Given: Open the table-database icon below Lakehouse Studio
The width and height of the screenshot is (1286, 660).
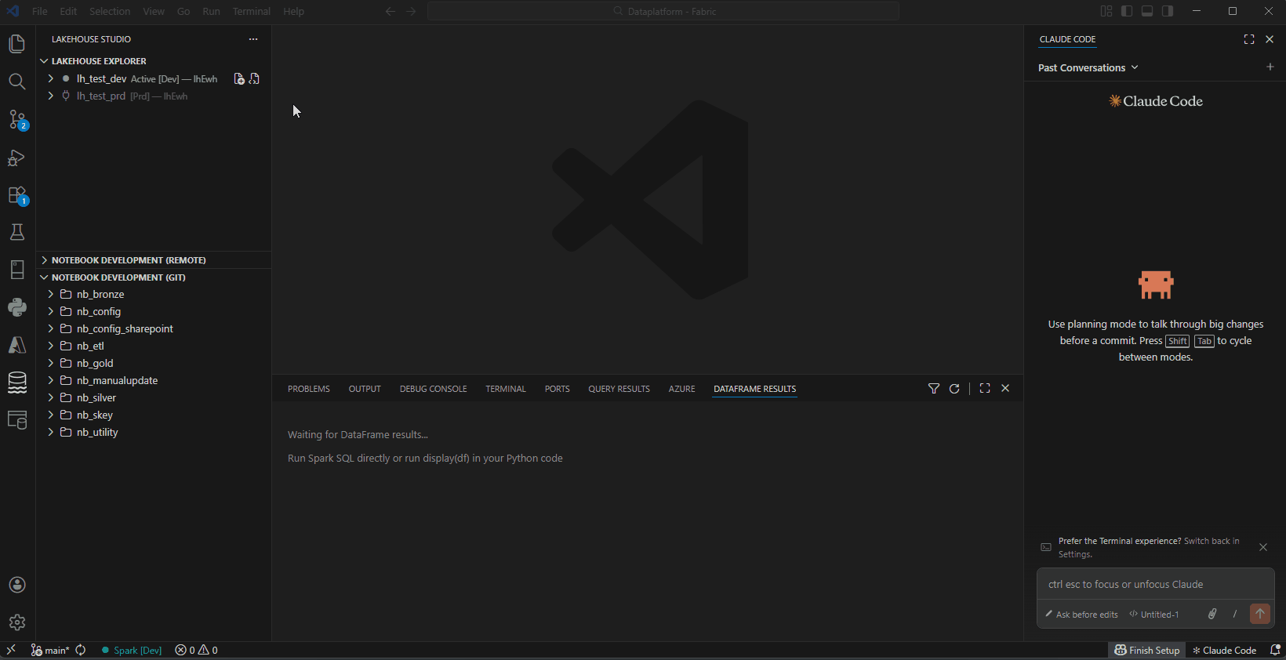Looking at the screenshot, I should [17, 420].
